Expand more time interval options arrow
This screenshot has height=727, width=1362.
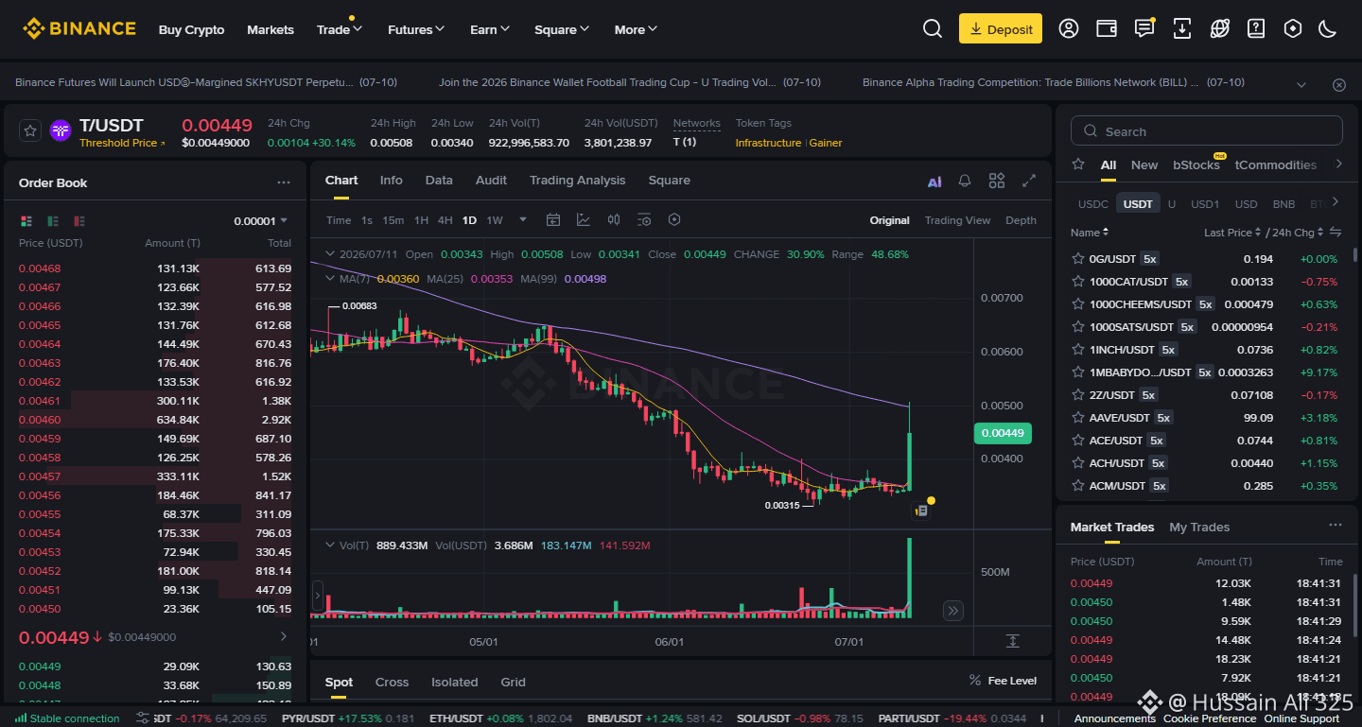point(523,220)
